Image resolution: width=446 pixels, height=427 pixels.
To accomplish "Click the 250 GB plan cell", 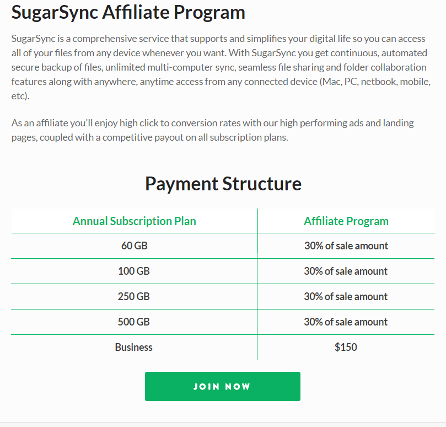I will tap(134, 297).
